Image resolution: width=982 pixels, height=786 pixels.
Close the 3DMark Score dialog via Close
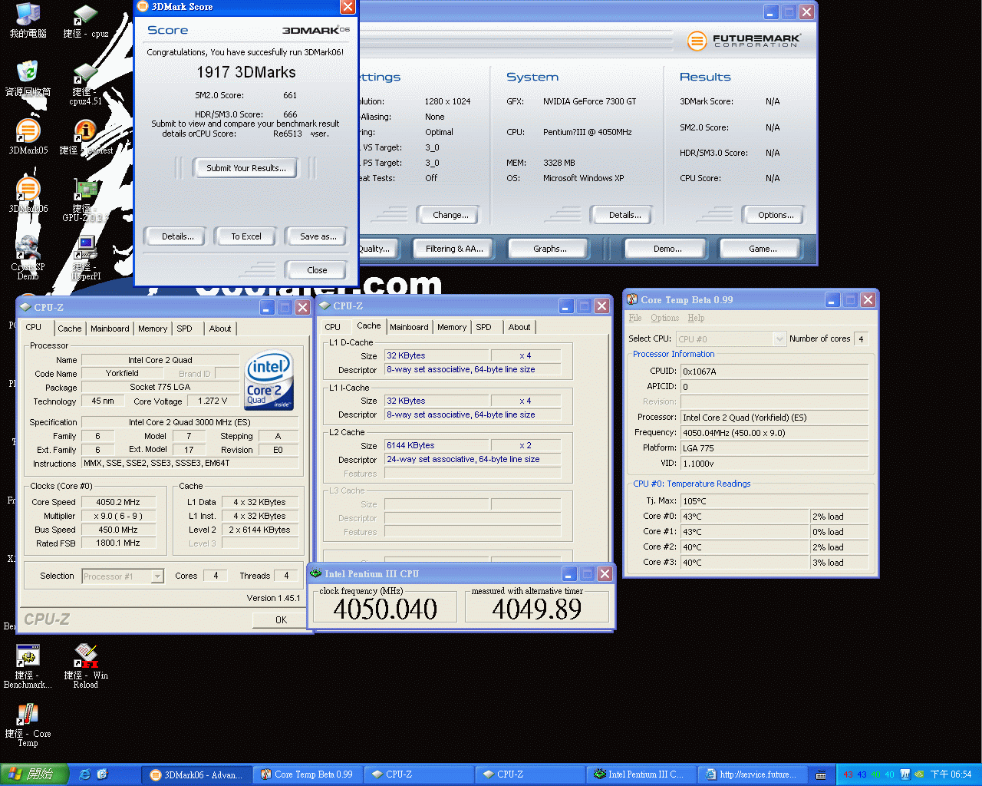317,270
